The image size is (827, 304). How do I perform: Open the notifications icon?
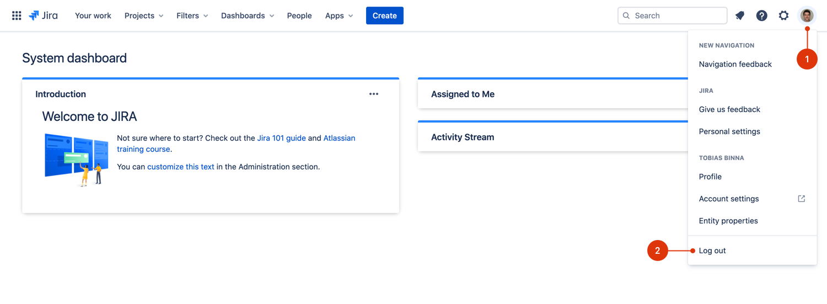(x=740, y=15)
